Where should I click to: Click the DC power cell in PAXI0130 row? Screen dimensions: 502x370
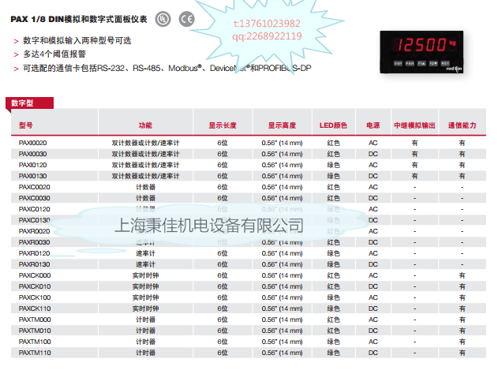[x=373, y=176]
